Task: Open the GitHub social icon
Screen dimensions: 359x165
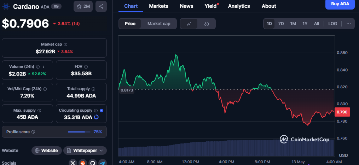Action: (93, 163)
